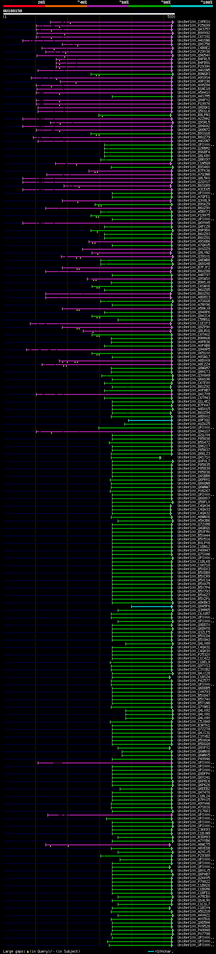Click label UniRef100_Q66HX7
This screenshot has height=954, width=216.
pos(193,498)
